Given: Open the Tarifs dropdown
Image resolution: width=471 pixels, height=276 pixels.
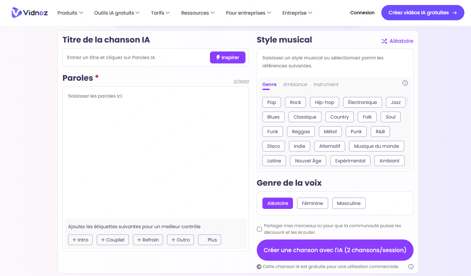Looking at the screenshot, I should (160, 13).
